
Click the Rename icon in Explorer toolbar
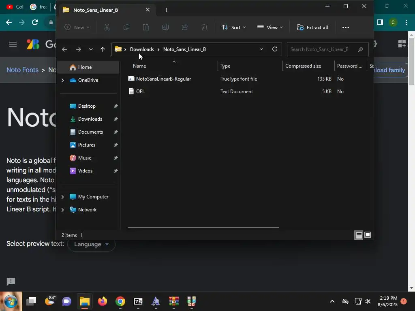point(165,27)
